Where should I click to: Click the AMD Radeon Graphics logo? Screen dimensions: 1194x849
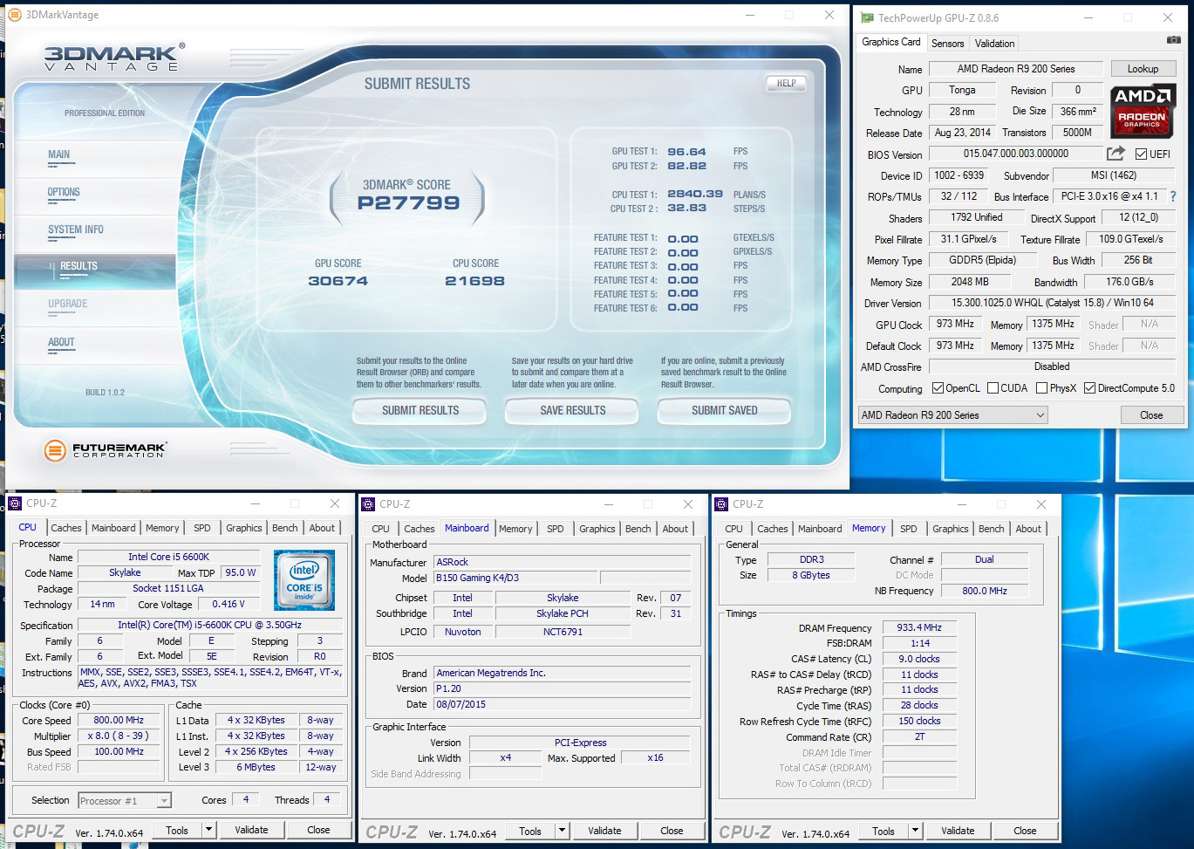pyautogui.click(x=1143, y=111)
